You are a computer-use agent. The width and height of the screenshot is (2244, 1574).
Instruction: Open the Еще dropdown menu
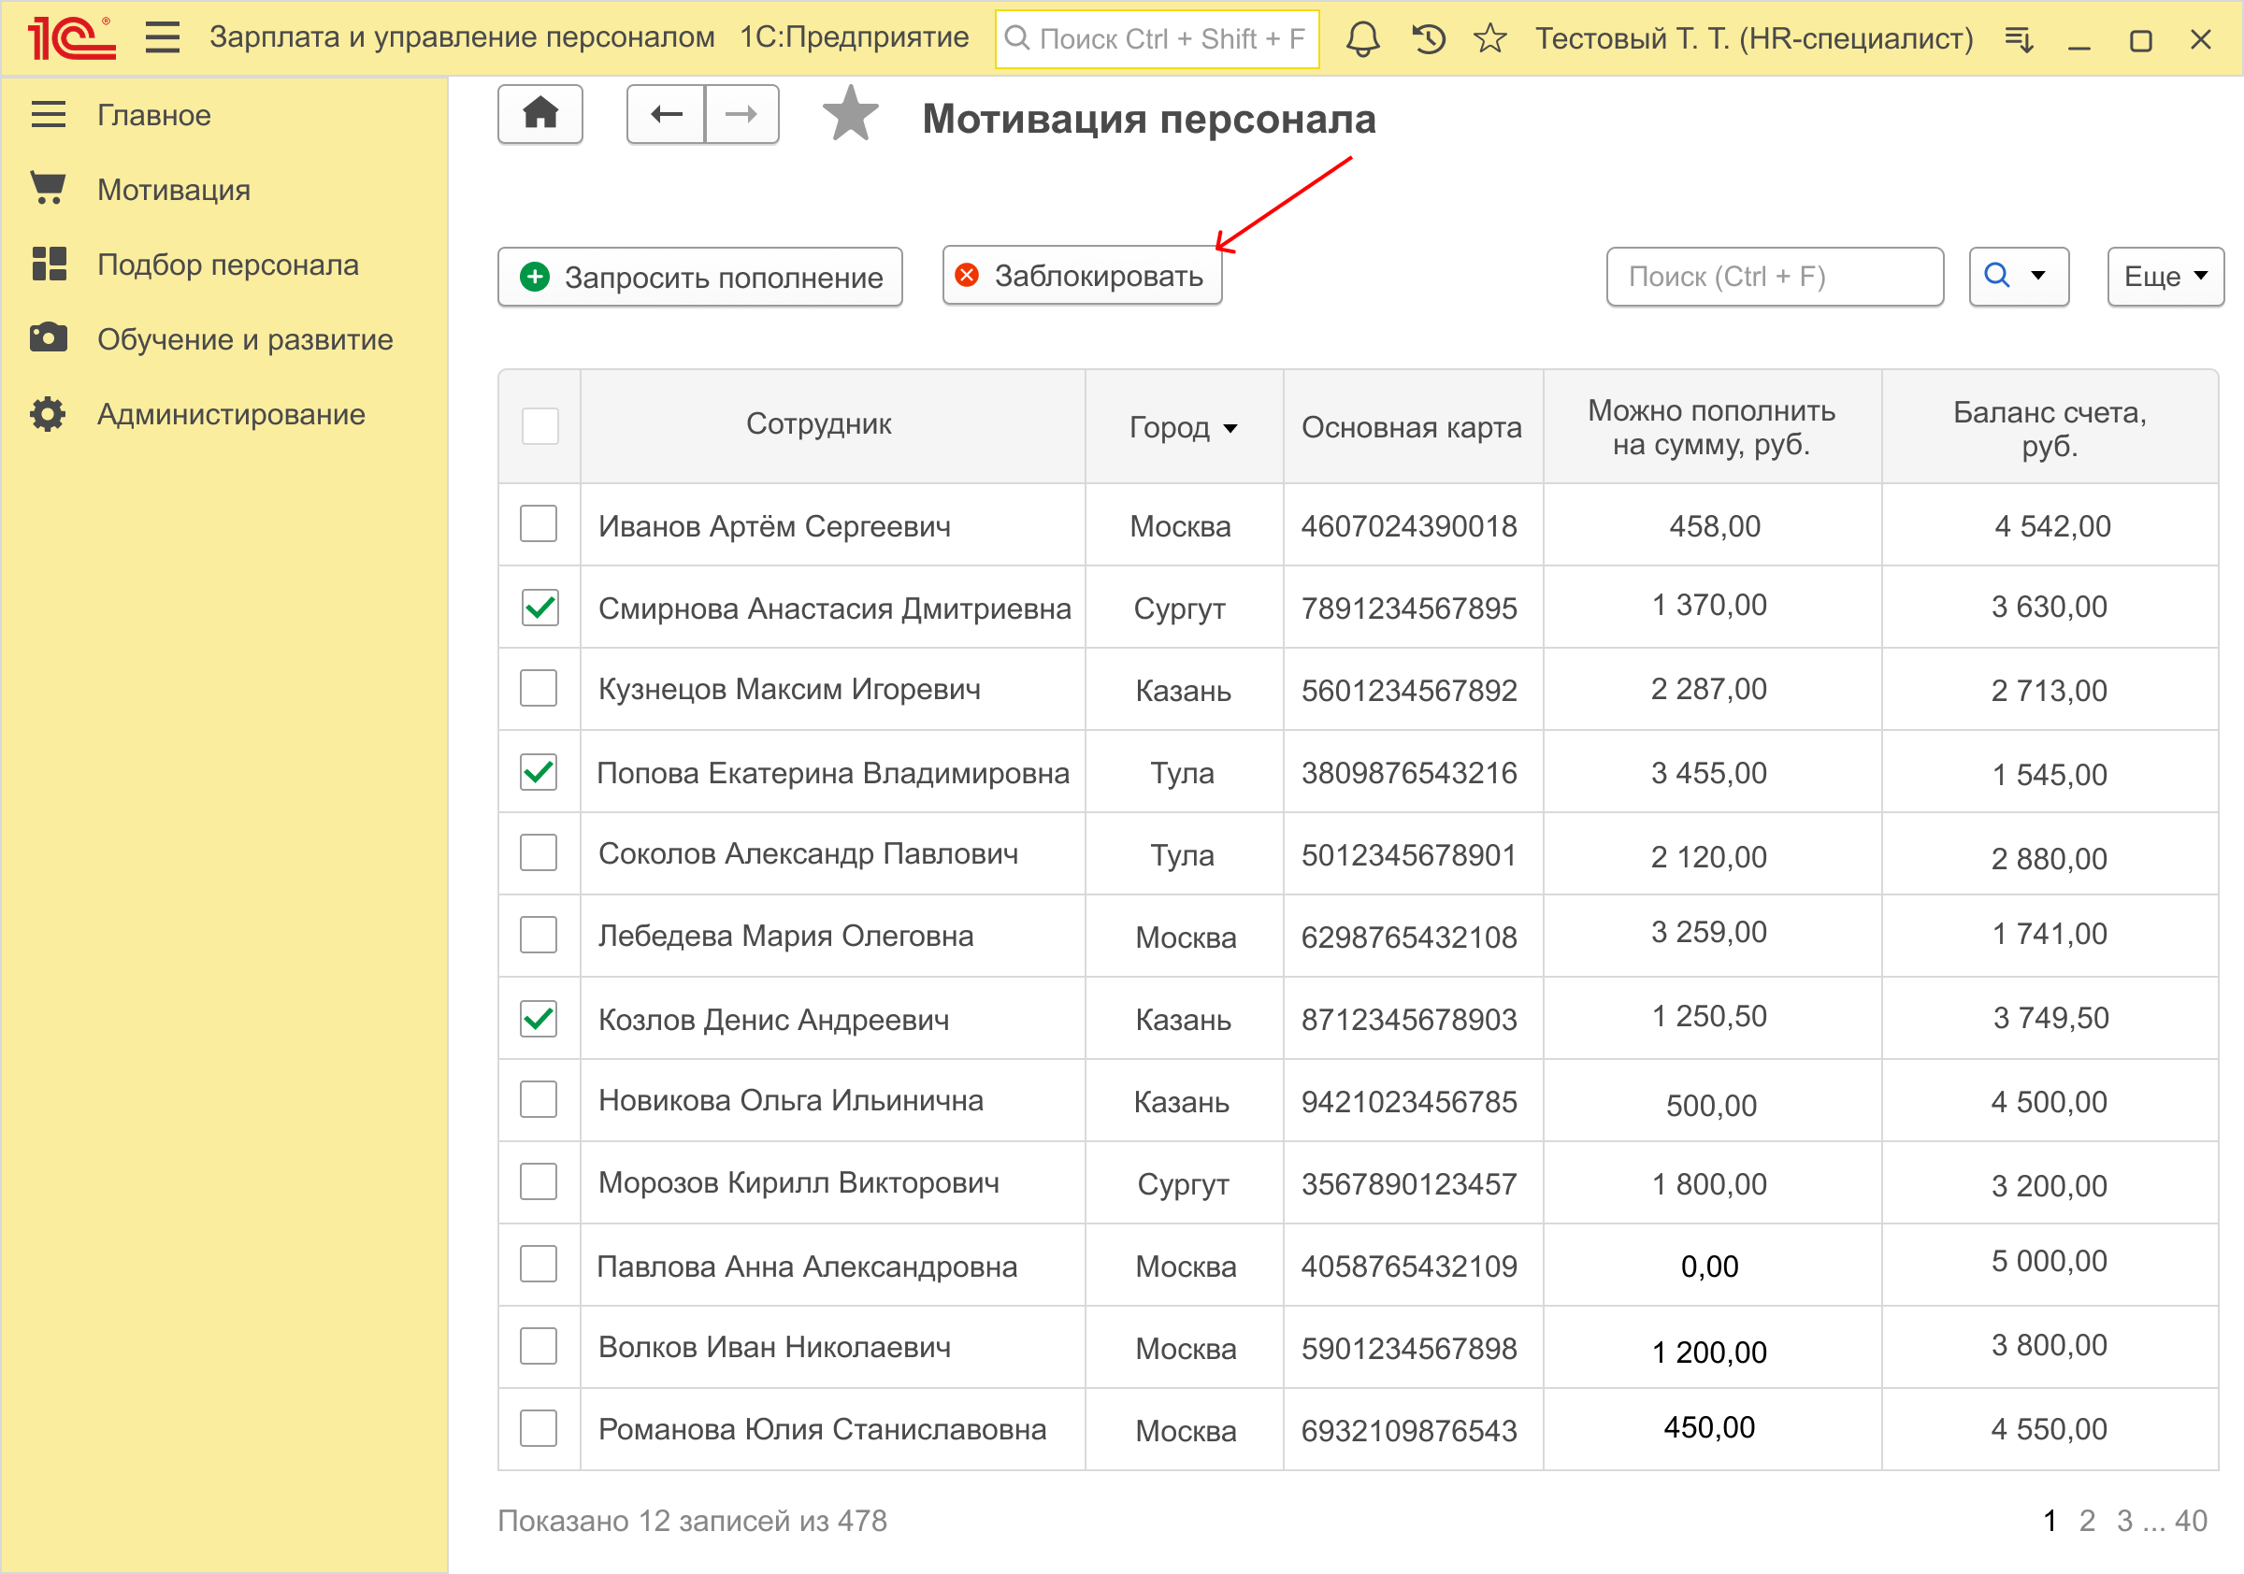coord(2164,277)
